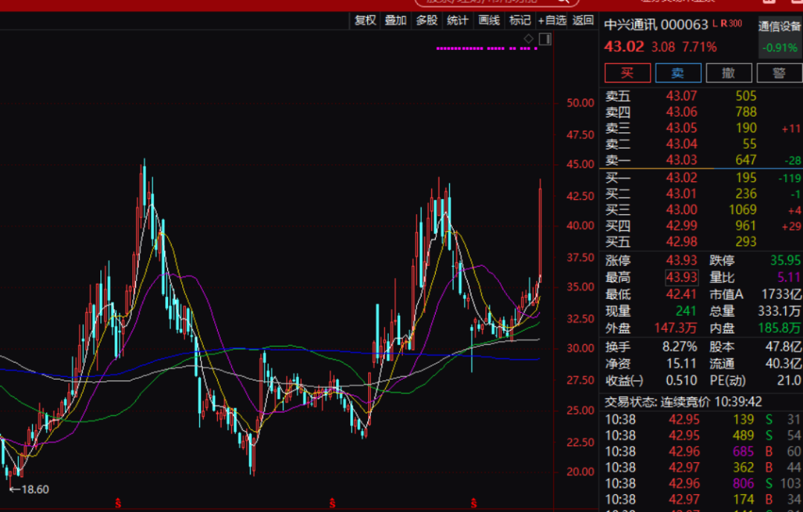Select the 叠加 overlay toolbar item
803x512 pixels.
[x=396, y=21]
